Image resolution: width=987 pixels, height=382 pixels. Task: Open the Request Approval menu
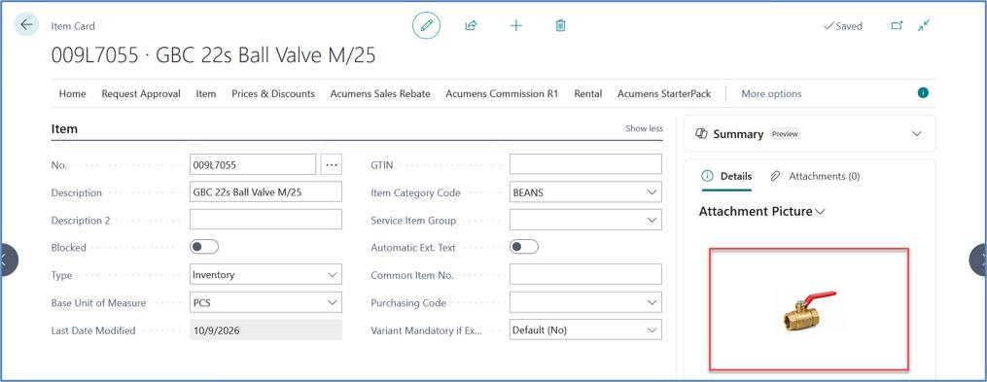(141, 93)
